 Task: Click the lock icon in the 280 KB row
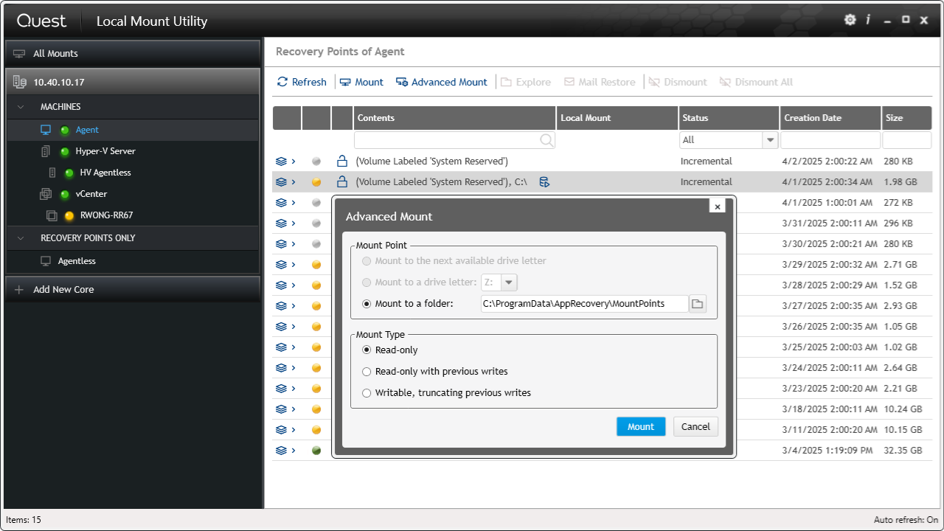point(341,161)
